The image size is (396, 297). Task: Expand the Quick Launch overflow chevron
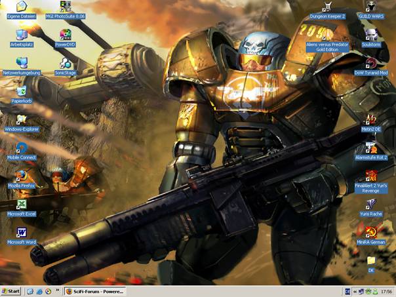[x=58, y=290]
